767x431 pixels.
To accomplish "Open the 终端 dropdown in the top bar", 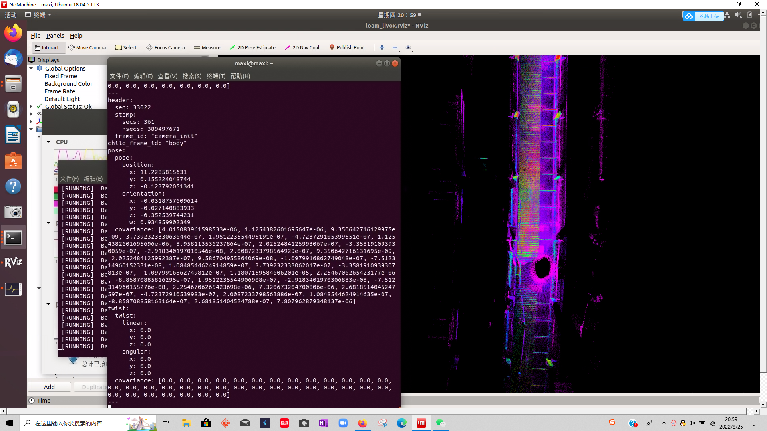I will [x=39, y=14].
